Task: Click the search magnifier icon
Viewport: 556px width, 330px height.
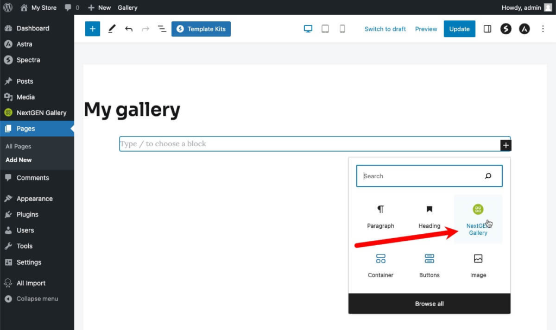Action: [x=488, y=176]
